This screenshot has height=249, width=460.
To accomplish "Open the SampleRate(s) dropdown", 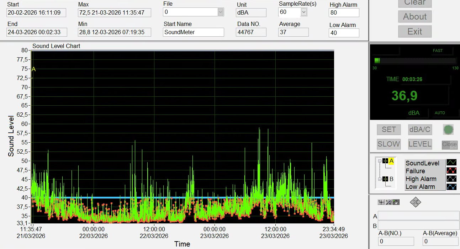I will click(303, 12).
